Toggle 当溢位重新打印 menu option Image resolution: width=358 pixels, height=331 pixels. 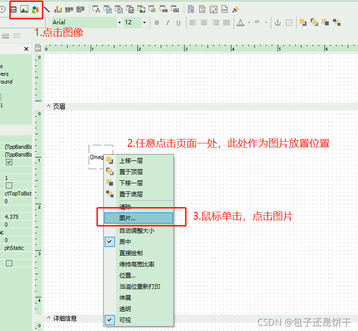(139, 286)
